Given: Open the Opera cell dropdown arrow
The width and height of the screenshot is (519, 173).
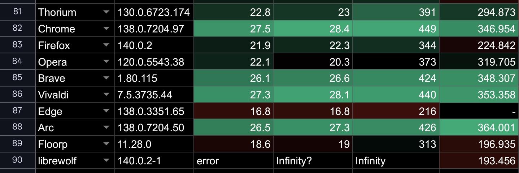Looking at the screenshot, I should (x=106, y=62).
